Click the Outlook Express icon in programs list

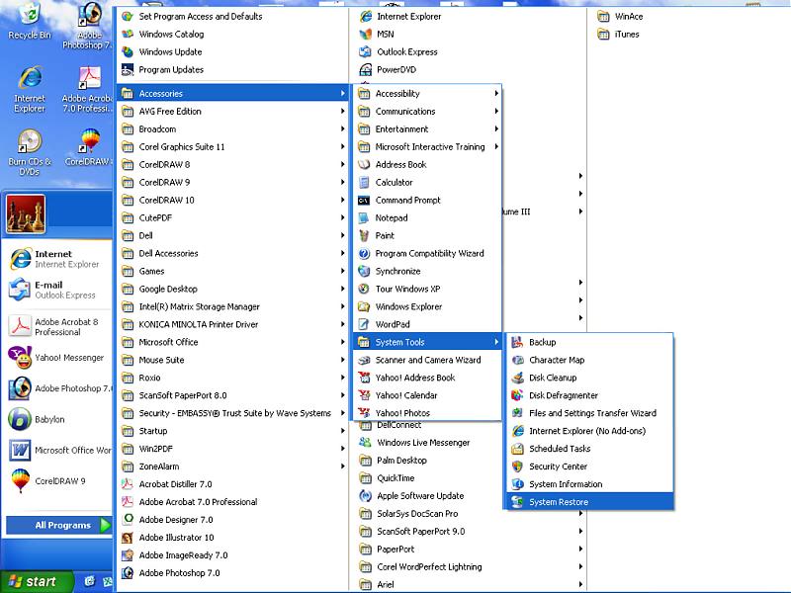(x=365, y=51)
